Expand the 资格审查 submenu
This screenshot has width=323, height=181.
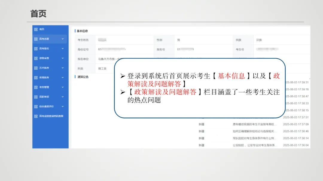click(x=63, y=58)
